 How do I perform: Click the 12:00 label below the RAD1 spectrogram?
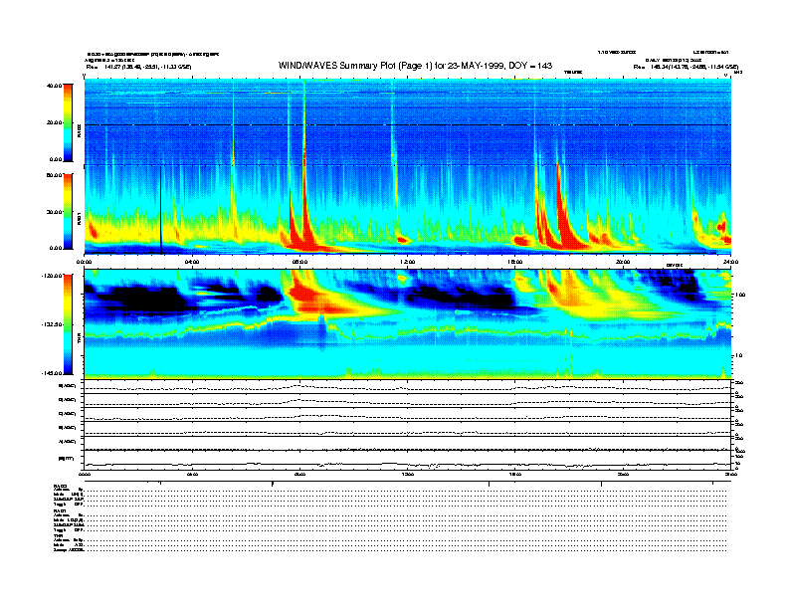pyautogui.click(x=407, y=262)
